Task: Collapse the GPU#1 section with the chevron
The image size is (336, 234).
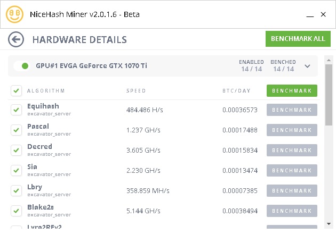Action: (x=307, y=66)
